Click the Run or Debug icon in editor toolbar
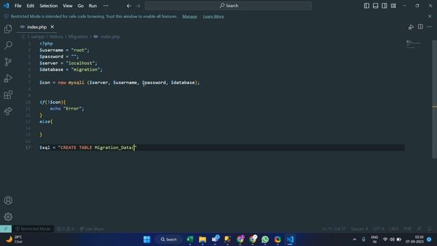The image size is (437, 246). click(x=411, y=27)
